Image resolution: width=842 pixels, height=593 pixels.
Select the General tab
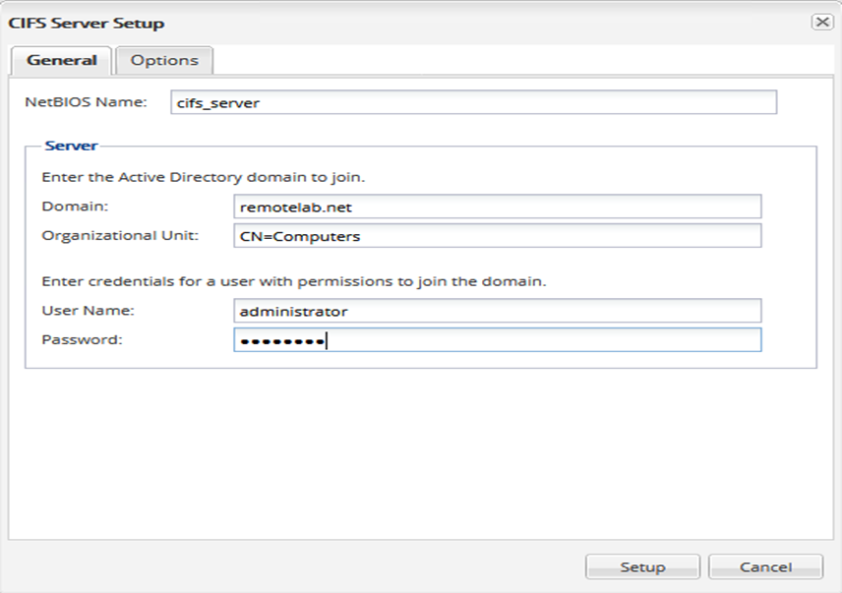point(62,60)
